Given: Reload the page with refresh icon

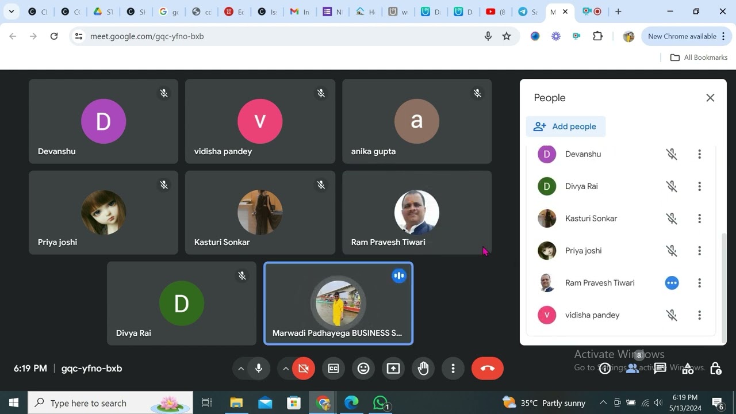Looking at the screenshot, I should point(54,36).
